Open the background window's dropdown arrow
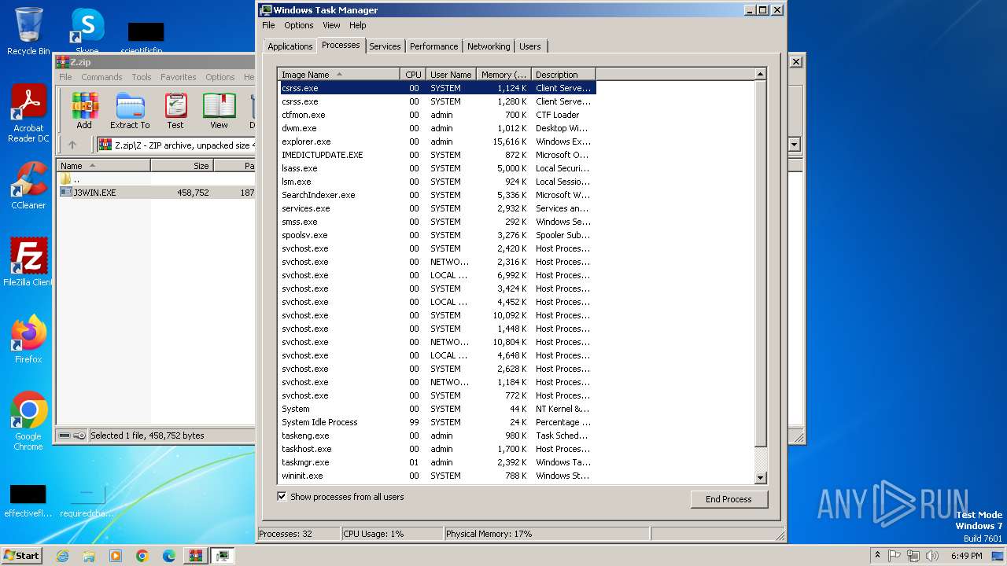 [x=794, y=145]
